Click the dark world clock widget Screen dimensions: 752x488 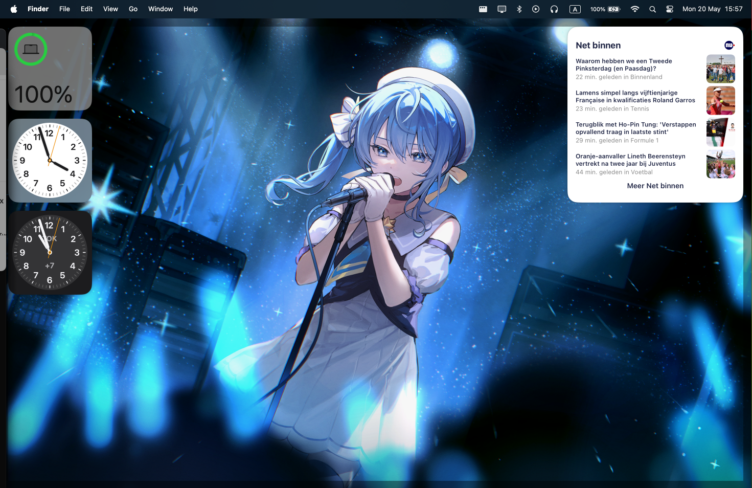50,253
